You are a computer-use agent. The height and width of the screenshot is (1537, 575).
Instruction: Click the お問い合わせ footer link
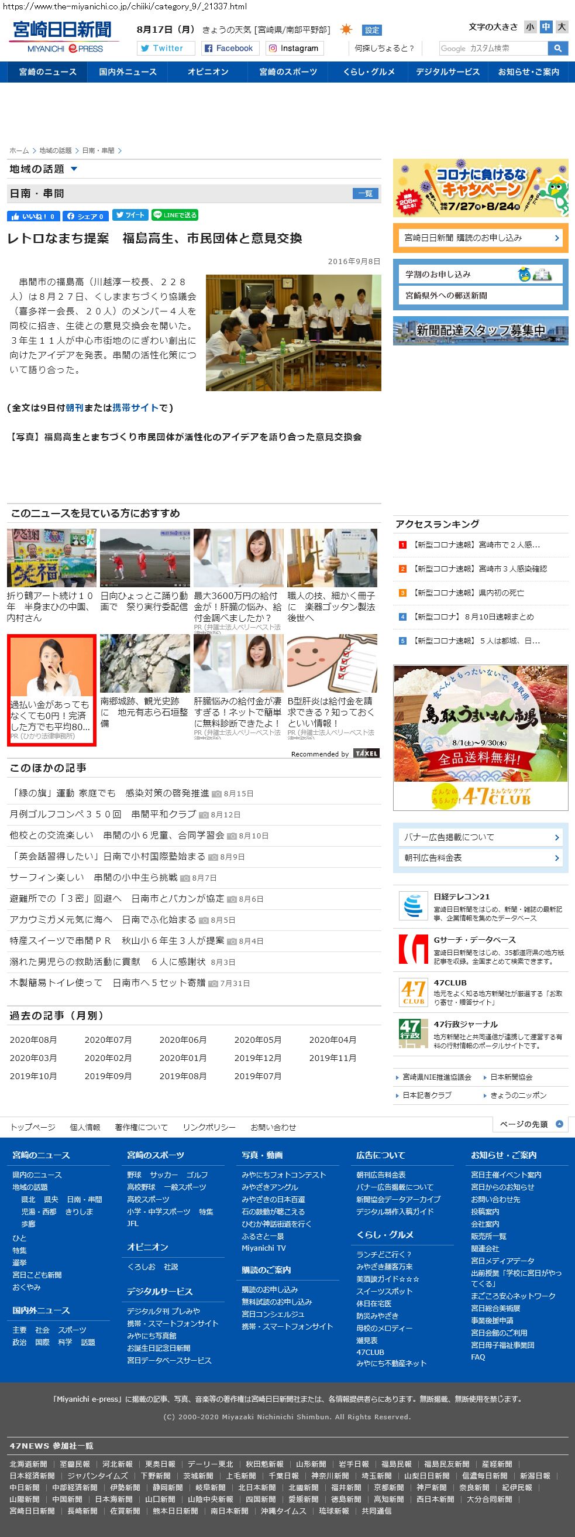[274, 1127]
